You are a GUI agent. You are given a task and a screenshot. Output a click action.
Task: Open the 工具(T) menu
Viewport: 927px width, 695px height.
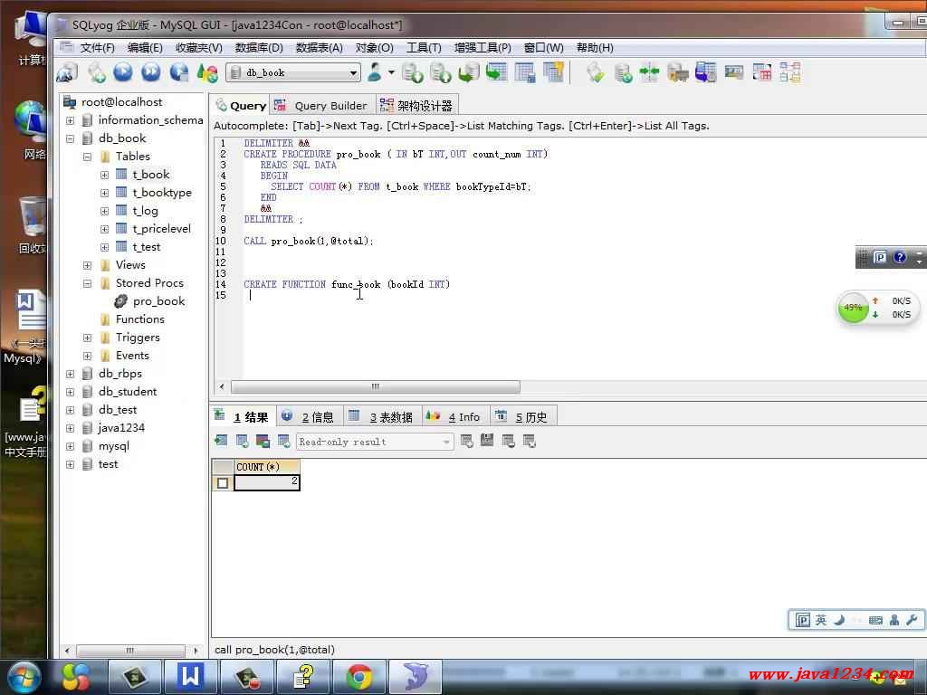424,48
